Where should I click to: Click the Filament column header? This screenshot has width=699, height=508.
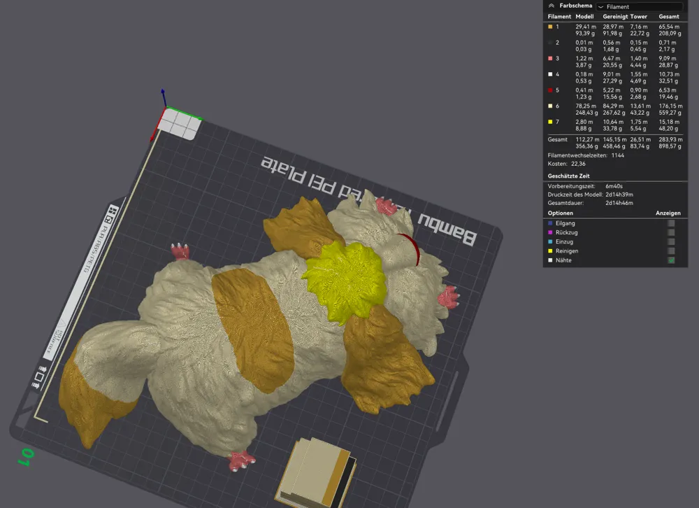559,17
